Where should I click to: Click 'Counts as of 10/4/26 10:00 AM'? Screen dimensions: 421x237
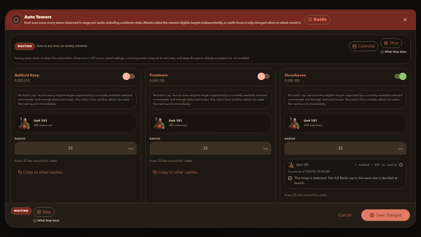[309, 171]
